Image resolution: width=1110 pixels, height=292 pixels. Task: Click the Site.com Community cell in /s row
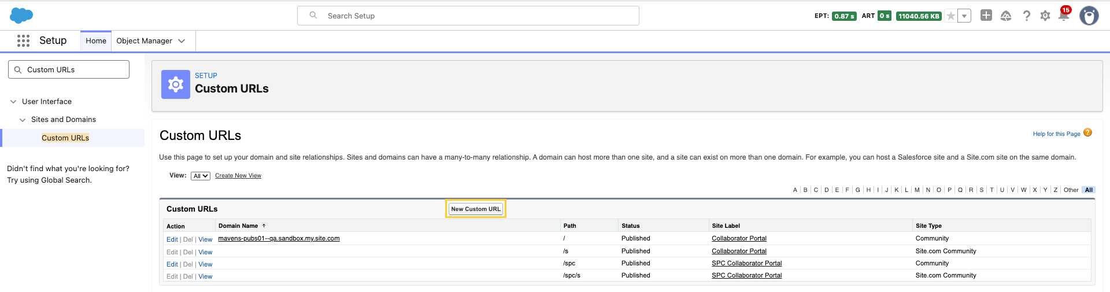tap(946, 251)
